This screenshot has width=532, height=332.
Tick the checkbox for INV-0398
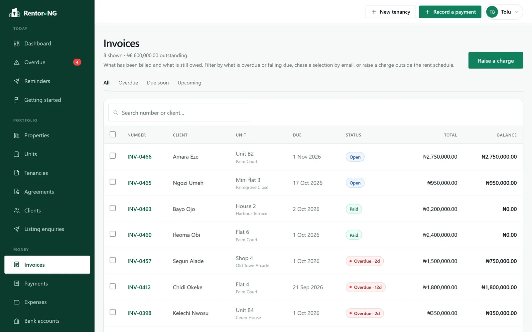click(113, 312)
